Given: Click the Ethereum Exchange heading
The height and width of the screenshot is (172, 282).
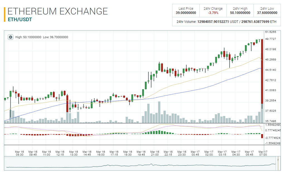Looking at the screenshot, I should pos(57,11).
